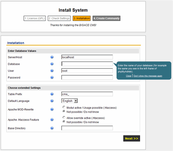
Task: Click the 'Default Language' label
Action: (x=19, y=101)
